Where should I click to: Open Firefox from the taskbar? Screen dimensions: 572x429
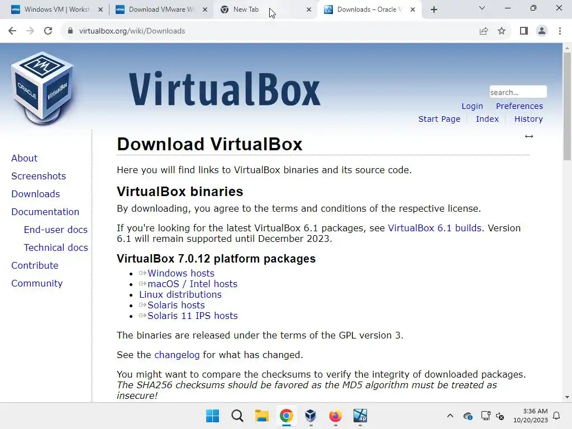(335, 416)
